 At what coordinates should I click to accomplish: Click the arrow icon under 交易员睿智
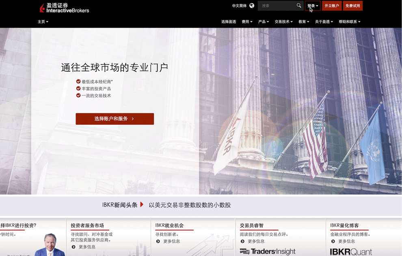(x=242, y=241)
